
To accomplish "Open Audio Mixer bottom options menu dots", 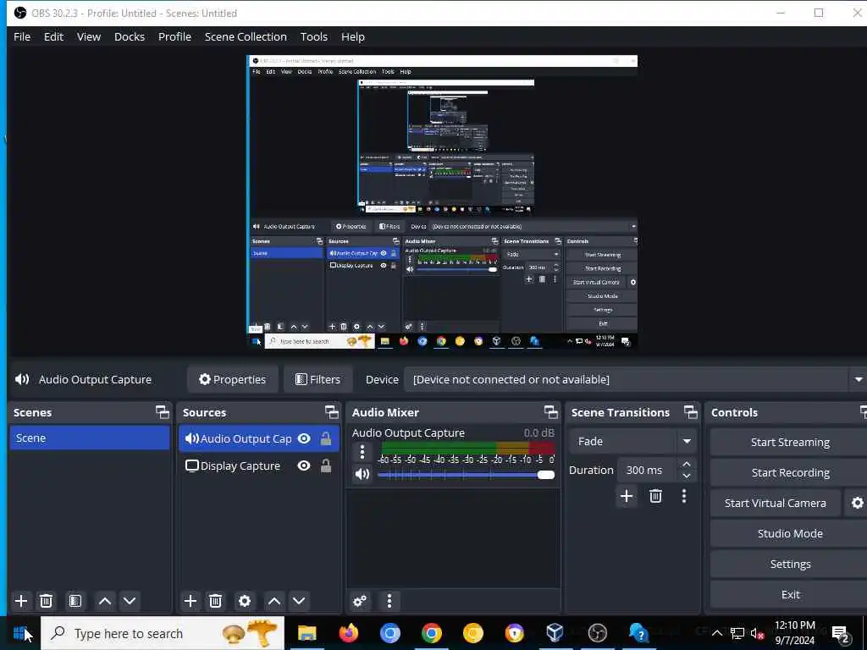I will (x=389, y=601).
